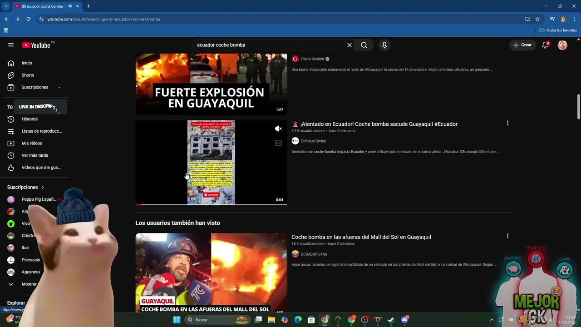Image resolution: width=581 pixels, height=327 pixels.
Task: Open the ¡Atentado en Ecuador! video title
Action: [374, 124]
